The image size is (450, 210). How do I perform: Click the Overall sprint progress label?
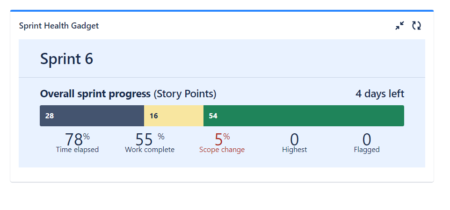[95, 94]
